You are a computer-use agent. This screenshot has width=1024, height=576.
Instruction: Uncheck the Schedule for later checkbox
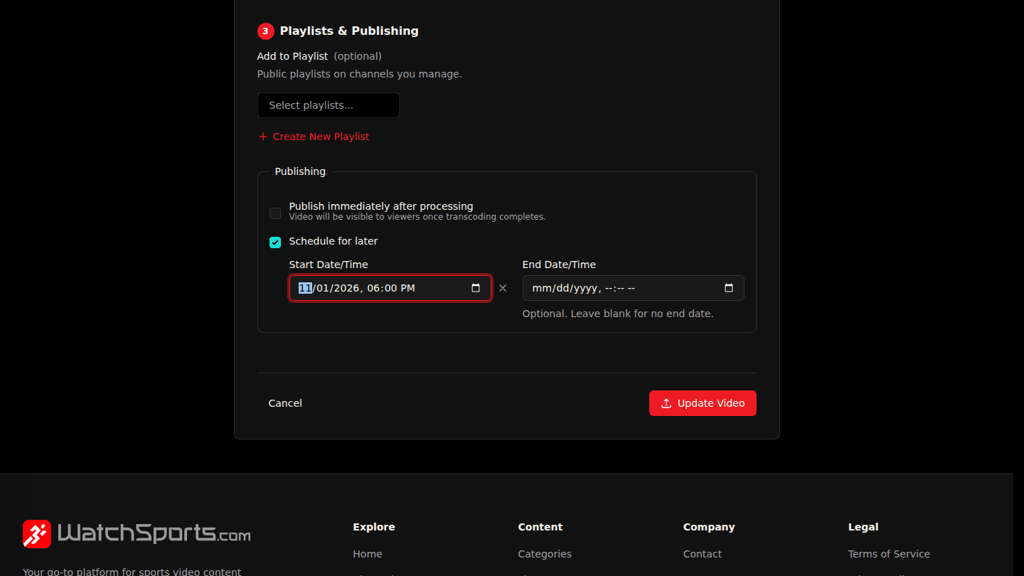pos(275,242)
